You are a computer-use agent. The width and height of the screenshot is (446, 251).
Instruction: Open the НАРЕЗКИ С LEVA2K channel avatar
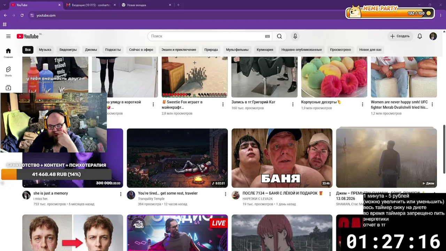click(236, 195)
